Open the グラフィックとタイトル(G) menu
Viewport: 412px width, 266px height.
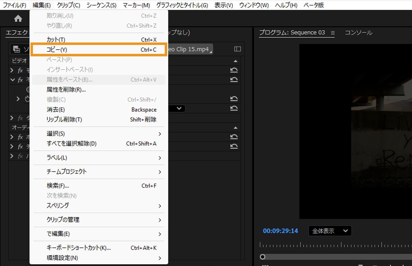[x=182, y=5]
